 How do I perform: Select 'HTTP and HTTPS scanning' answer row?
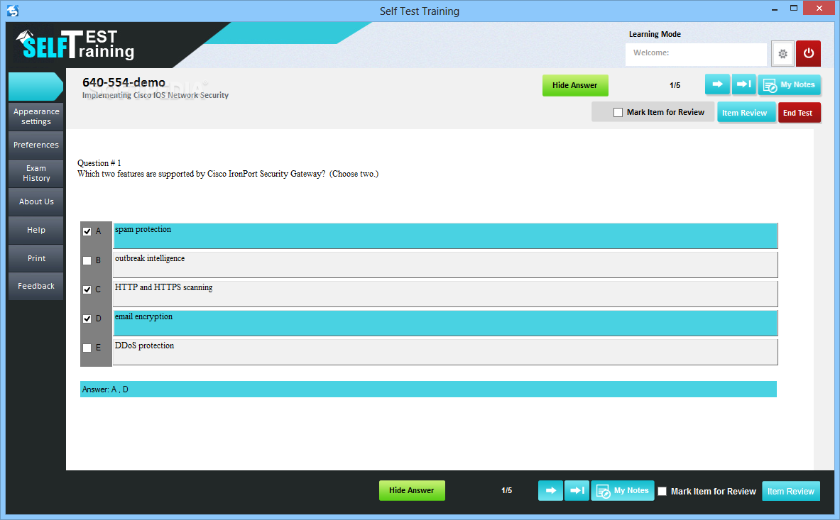[x=445, y=294]
